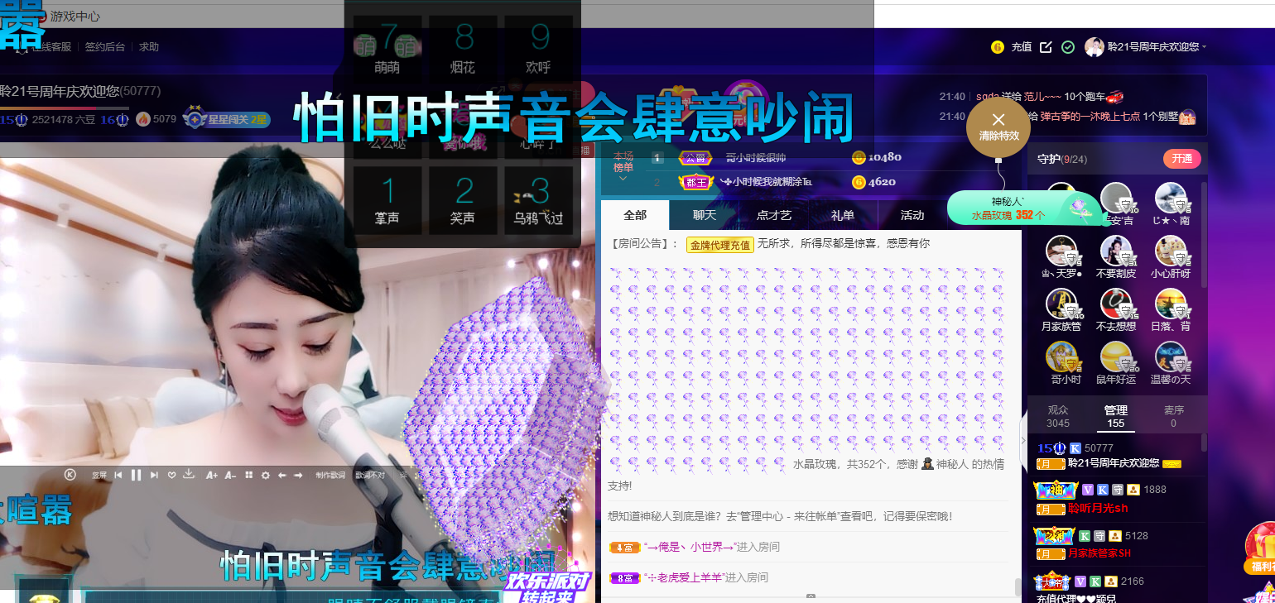Skip to previous song in player bar

pos(118,475)
